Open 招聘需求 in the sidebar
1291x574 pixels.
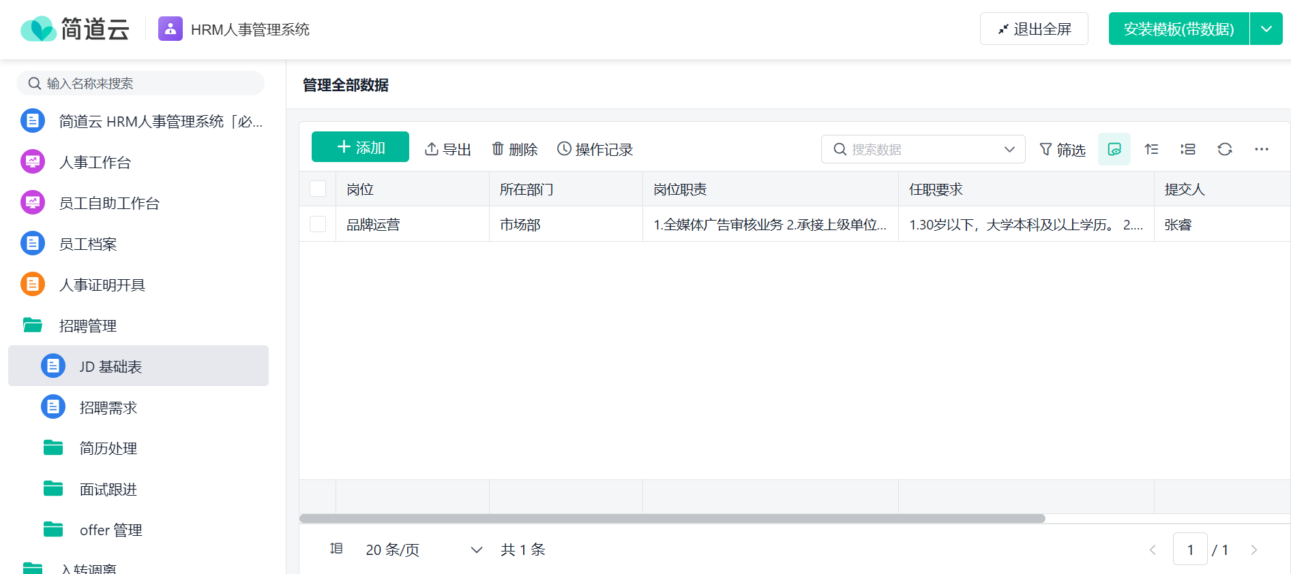pos(138,407)
